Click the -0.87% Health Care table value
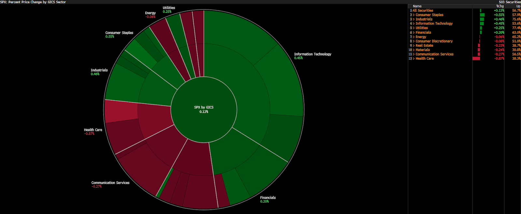The image size is (521, 214). (499, 59)
